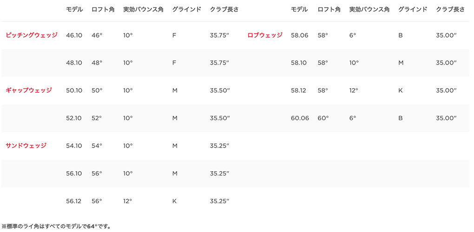
Task: Click the ピッチングウェッジ category label
Action: [32, 35]
